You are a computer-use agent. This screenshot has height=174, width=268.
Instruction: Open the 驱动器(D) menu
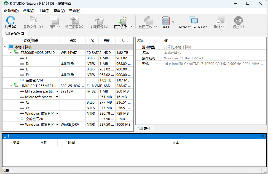point(11,11)
